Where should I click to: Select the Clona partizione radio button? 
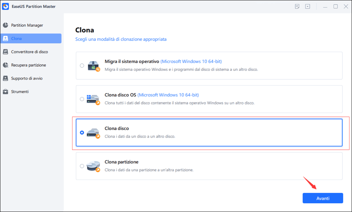click(x=82, y=166)
